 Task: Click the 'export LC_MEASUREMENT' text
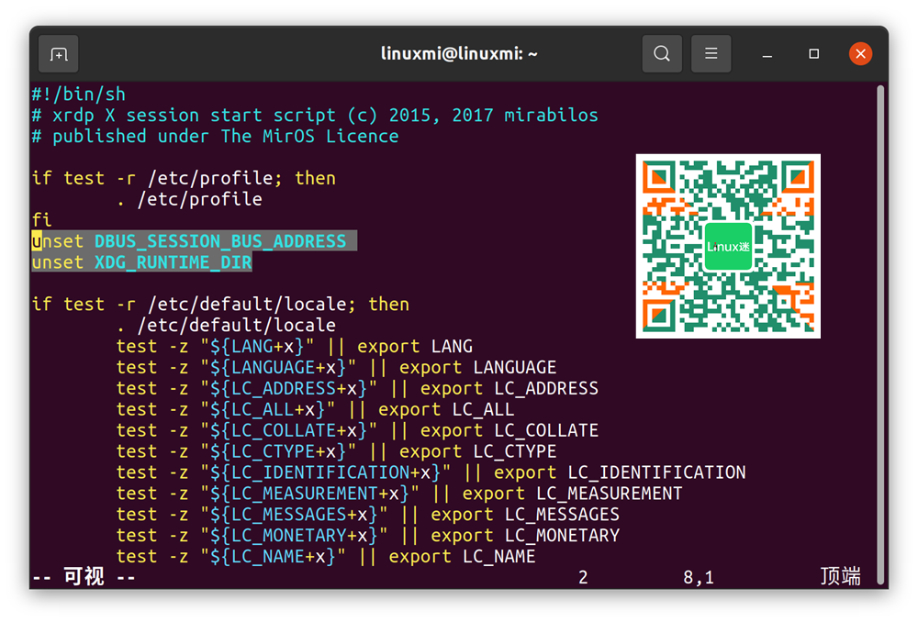[x=573, y=494]
